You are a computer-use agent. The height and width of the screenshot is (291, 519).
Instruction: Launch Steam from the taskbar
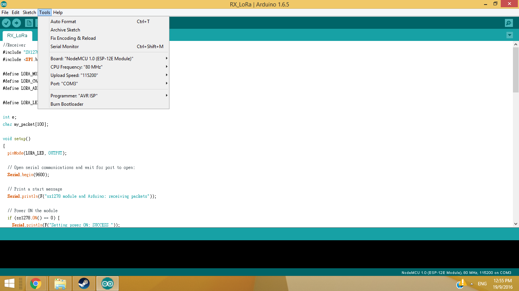click(x=84, y=283)
